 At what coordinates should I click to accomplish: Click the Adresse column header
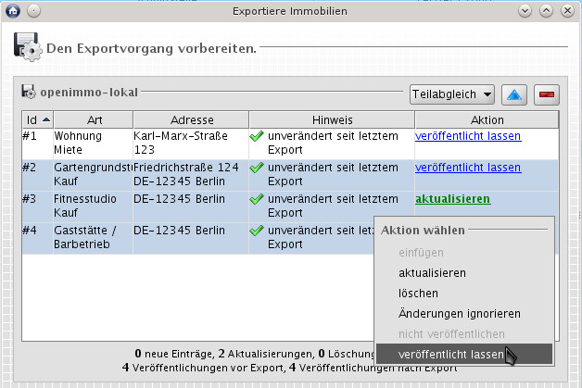pyautogui.click(x=192, y=120)
